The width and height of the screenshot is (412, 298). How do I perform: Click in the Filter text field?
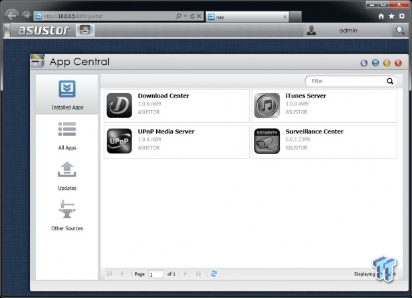(347, 81)
